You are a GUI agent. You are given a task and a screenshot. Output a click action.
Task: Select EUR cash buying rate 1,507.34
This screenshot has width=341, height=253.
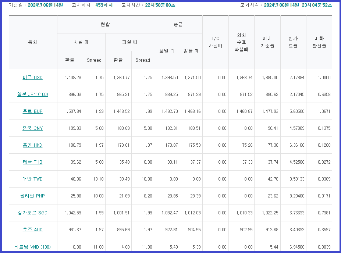click(x=73, y=111)
